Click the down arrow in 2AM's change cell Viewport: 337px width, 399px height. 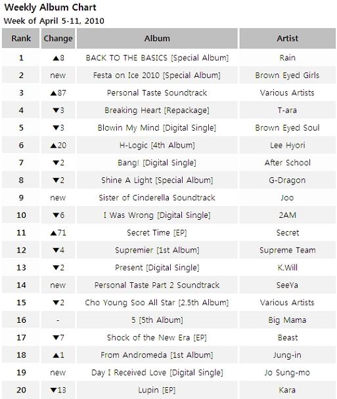[56, 215]
